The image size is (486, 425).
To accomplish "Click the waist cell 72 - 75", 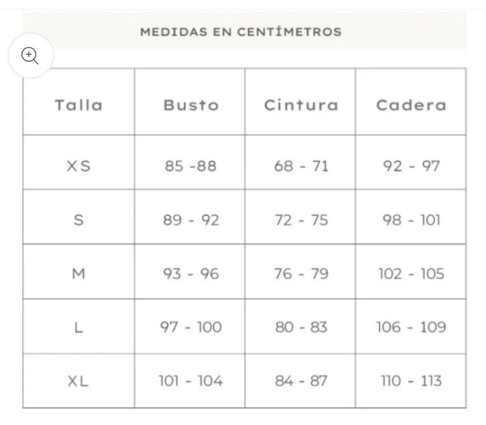I will (301, 220).
